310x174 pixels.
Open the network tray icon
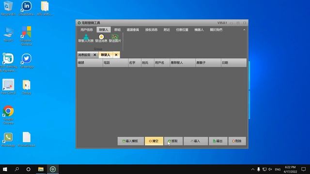tap(264, 169)
